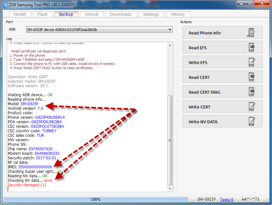Click the Write CERT button label

coord(199,107)
